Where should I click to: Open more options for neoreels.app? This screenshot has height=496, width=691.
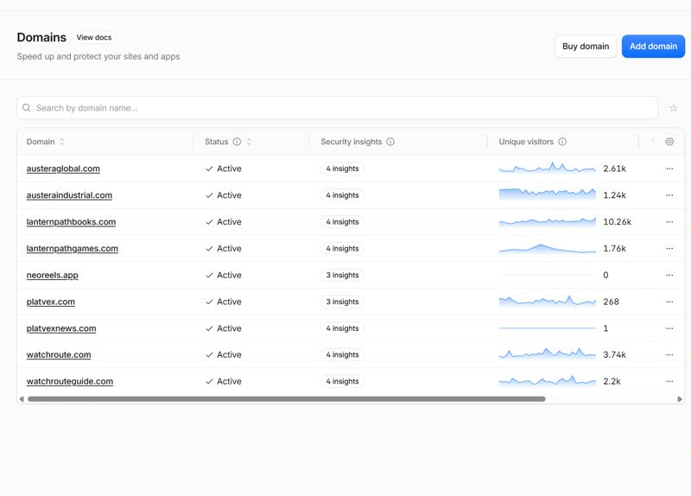pos(669,275)
